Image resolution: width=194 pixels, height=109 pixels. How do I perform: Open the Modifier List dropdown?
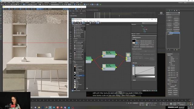(x=173, y=15)
